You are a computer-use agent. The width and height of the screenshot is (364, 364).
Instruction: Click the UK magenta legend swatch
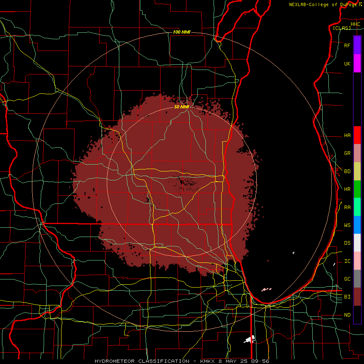pos(357,63)
